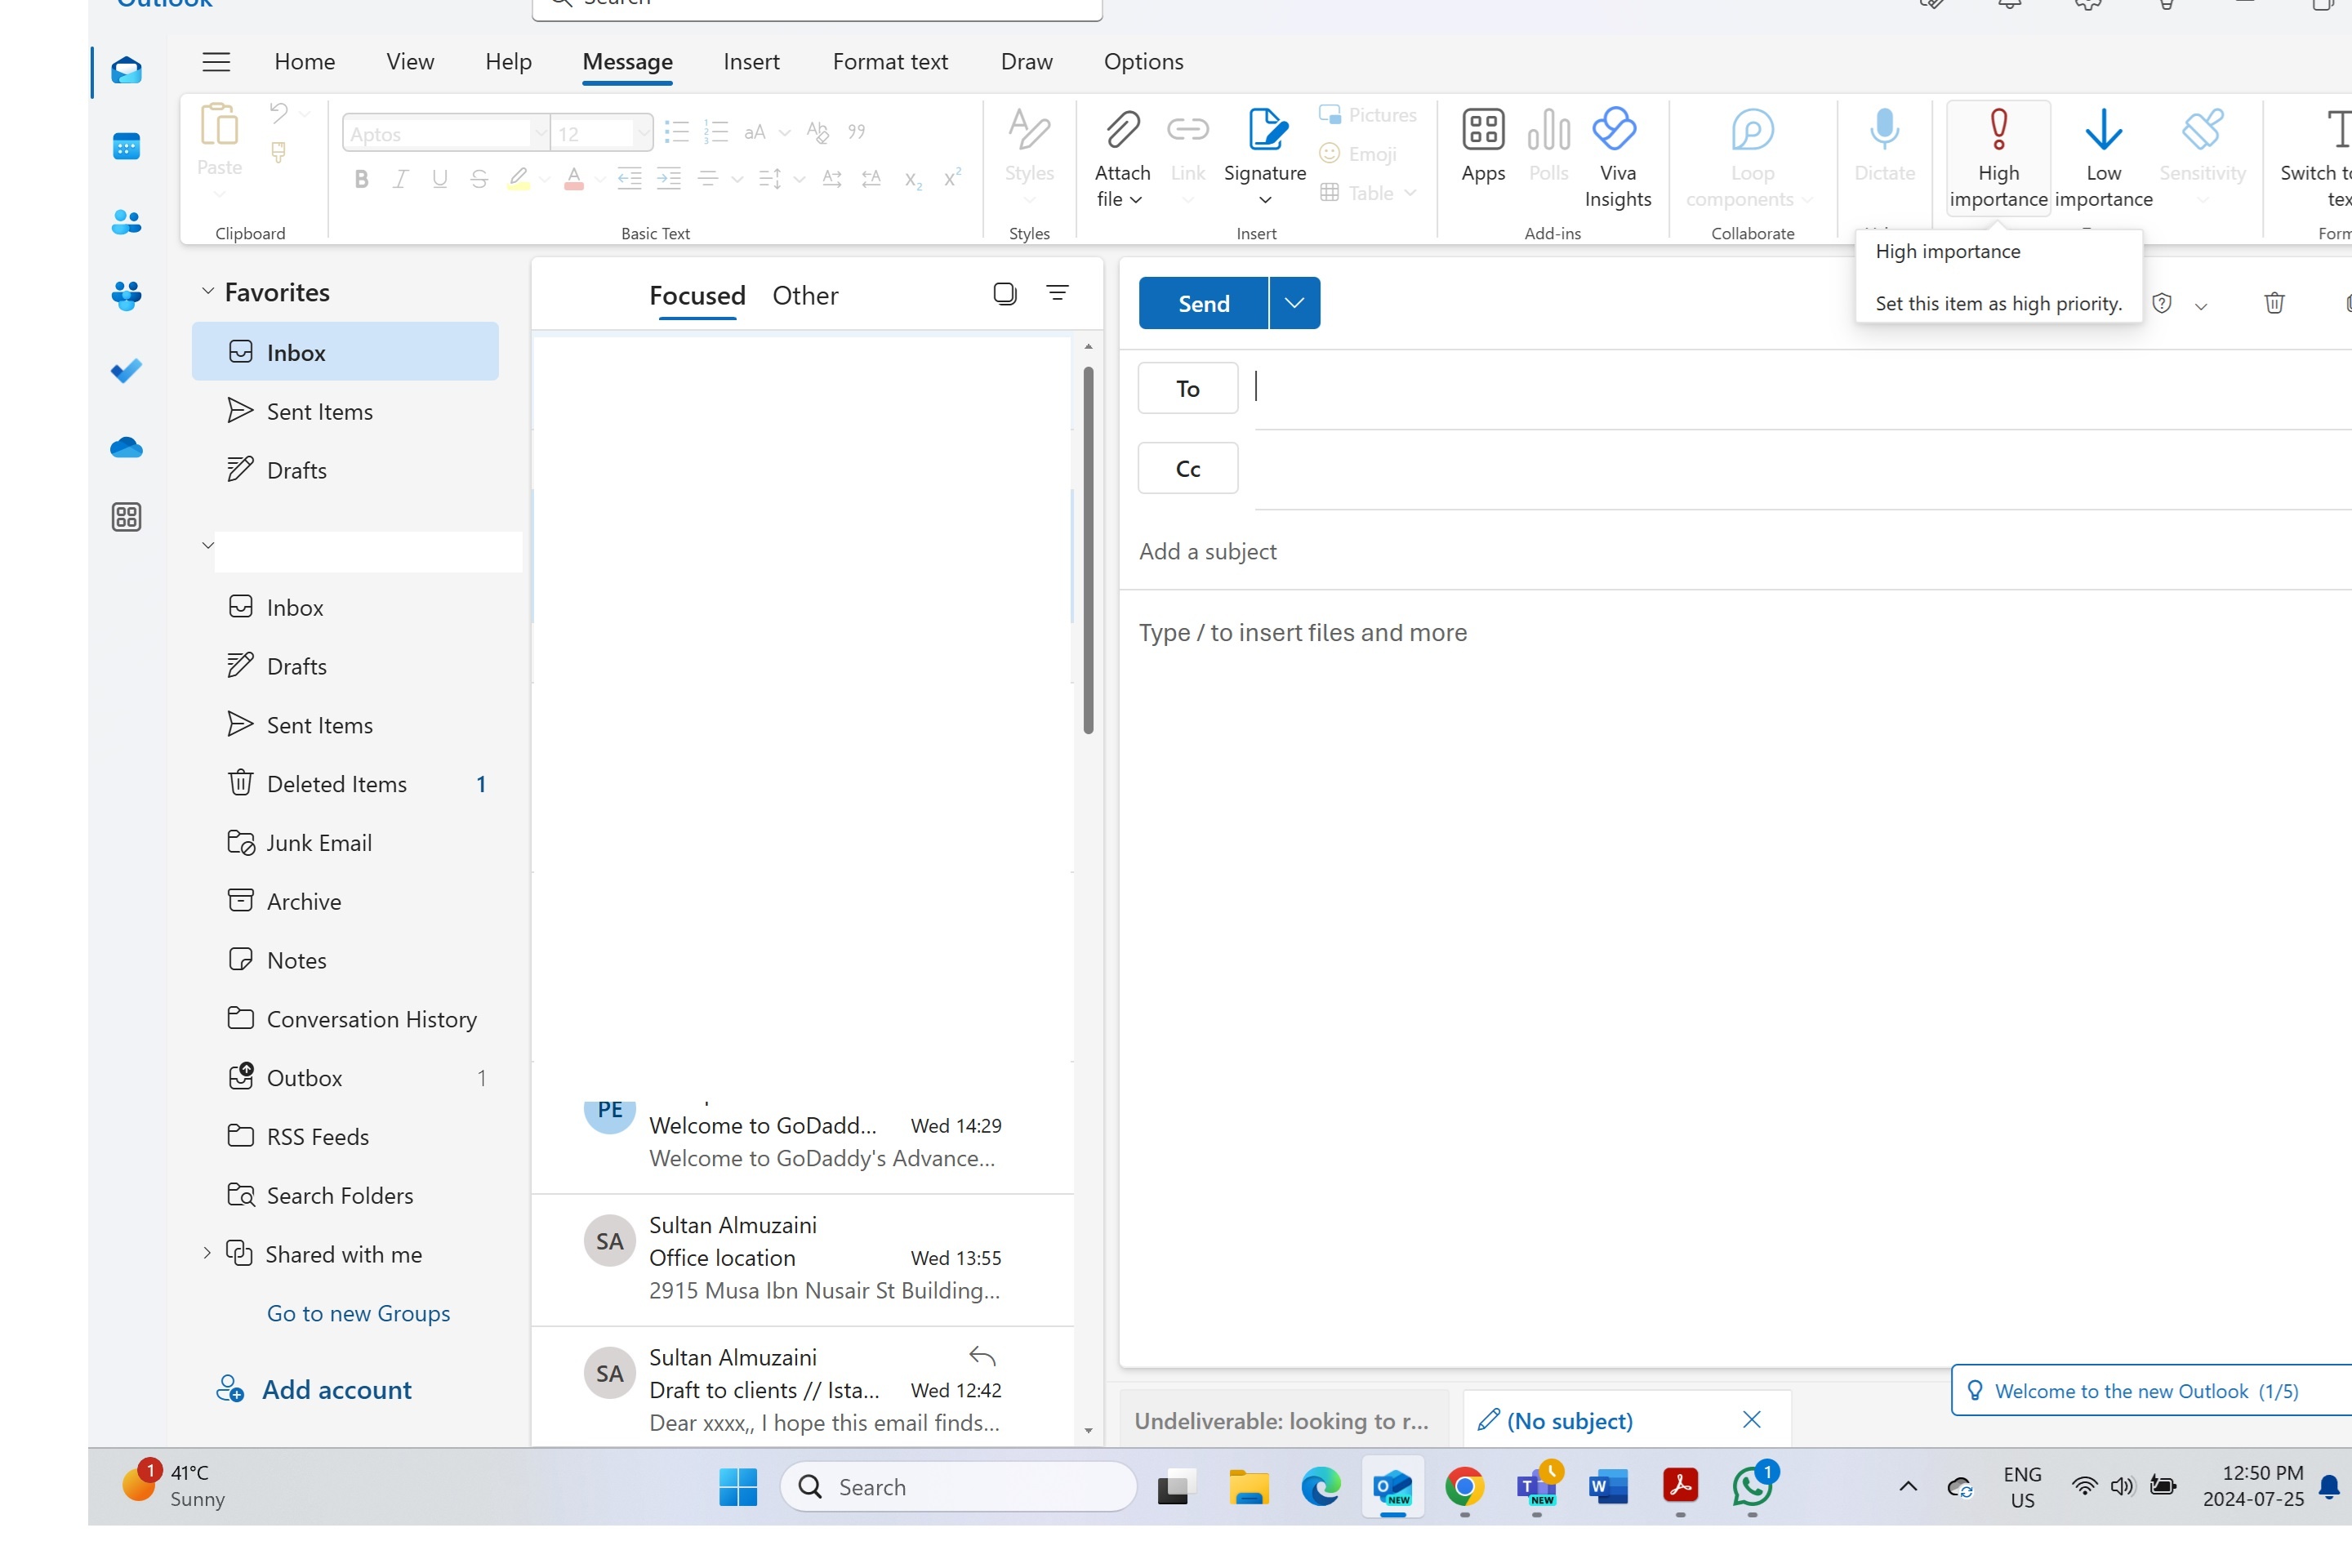Insert Loop components into the message
Image resolution: width=2352 pixels, height=1568 pixels.
tap(1752, 155)
